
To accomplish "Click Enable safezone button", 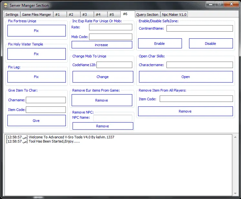I will (160, 44).
